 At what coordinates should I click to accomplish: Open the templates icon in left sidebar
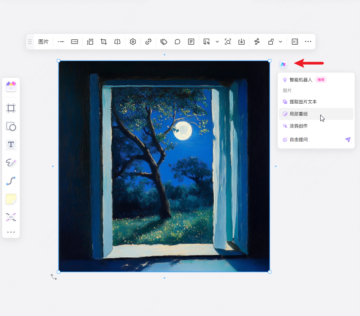(x=11, y=87)
